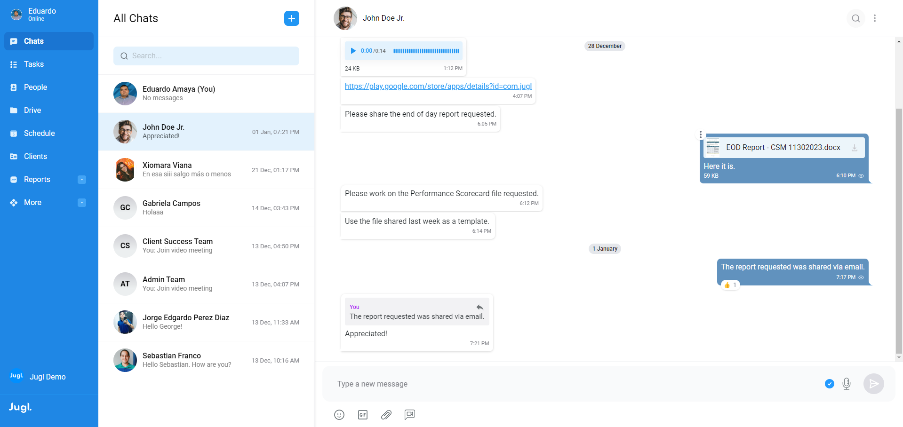Go to Tasks in the sidebar

(x=34, y=64)
